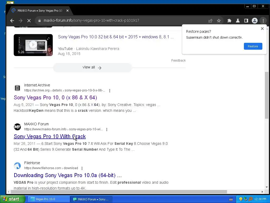The height and width of the screenshot is (203, 270).
Task: Click the vertical scrollbar thumb
Action: point(267,95)
